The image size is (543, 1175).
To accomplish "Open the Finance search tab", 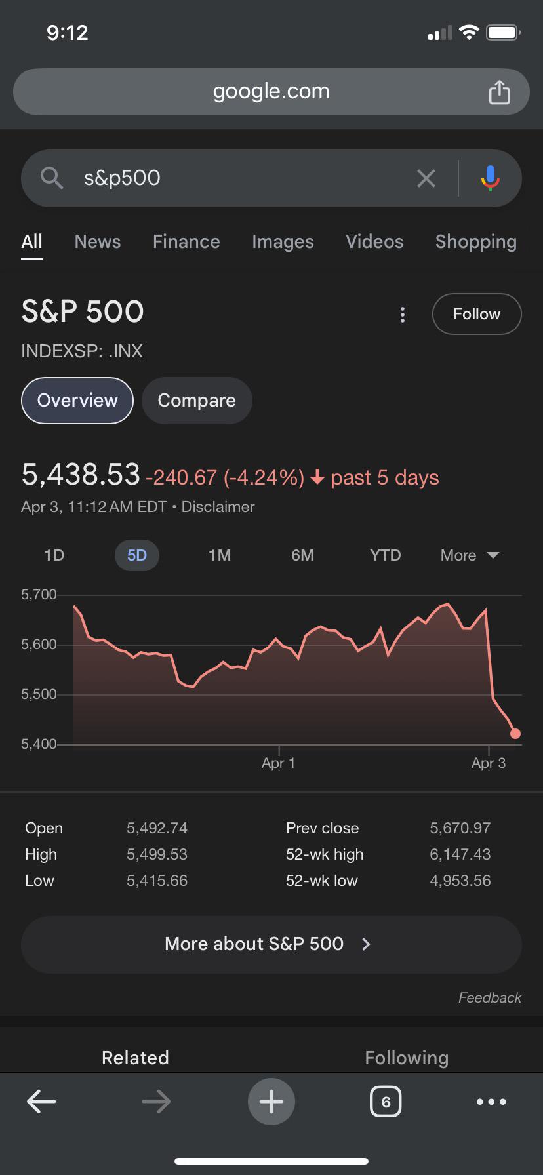I will coord(186,241).
